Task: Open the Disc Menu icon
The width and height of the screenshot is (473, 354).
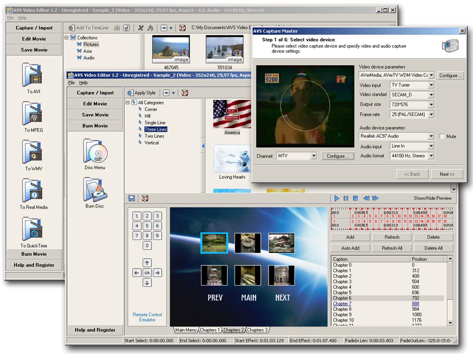Action: point(95,151)
